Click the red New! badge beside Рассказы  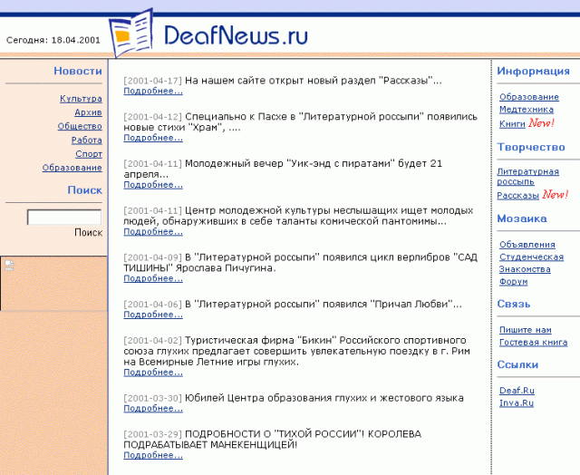tap(555, 194)
